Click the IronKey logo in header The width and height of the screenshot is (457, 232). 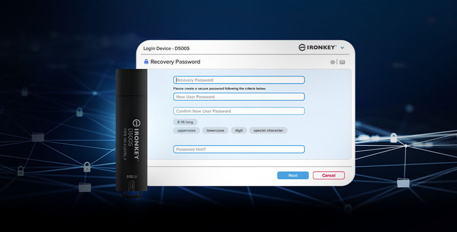(x=317, y=48)
